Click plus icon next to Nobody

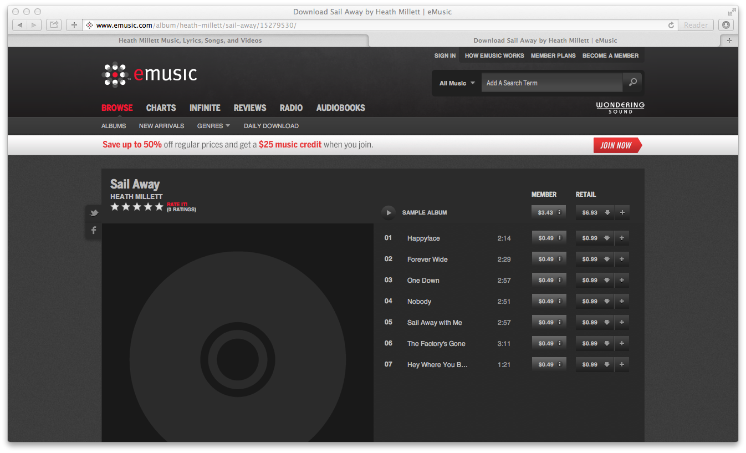click(x=622, y=301)
